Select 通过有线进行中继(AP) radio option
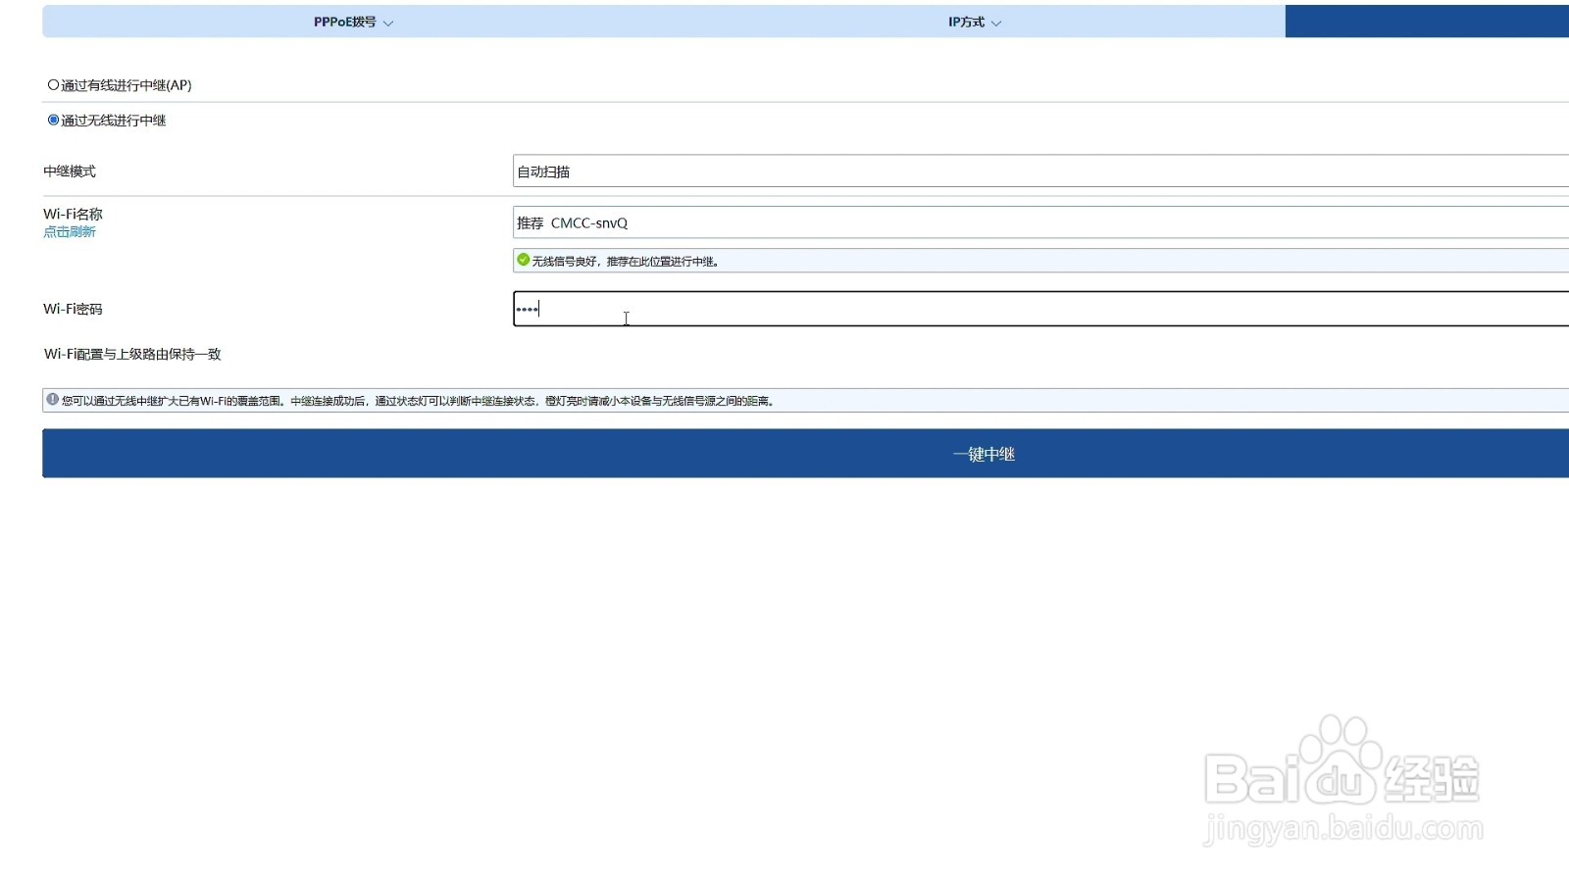 click(54, 85)
